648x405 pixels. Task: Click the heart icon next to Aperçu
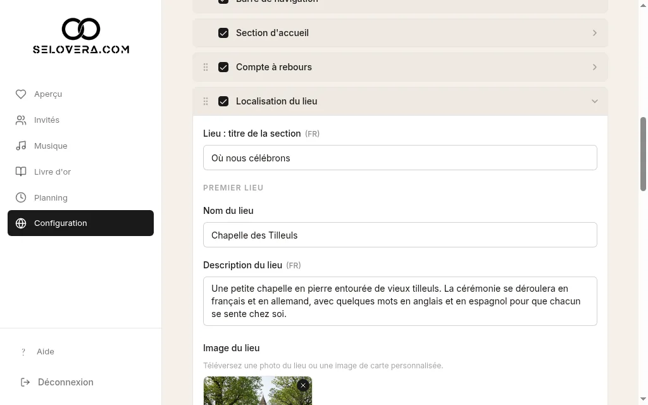(x=21, y=94)
